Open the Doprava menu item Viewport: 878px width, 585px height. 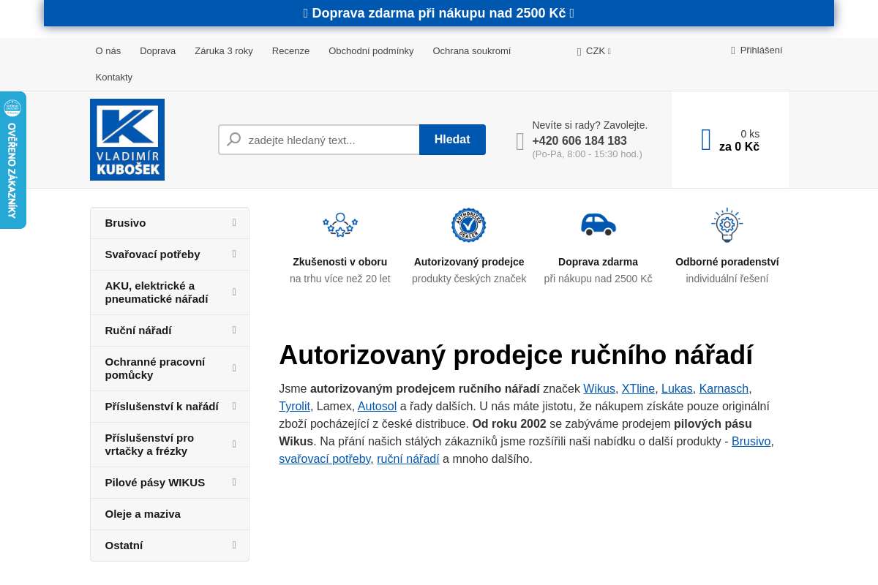click(157, 51)
